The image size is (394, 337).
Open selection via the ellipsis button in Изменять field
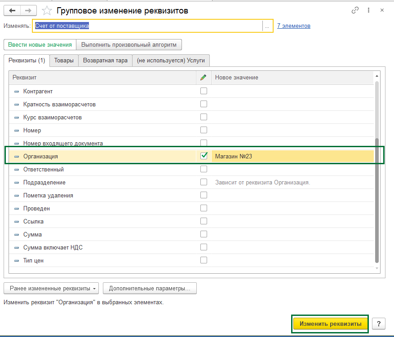click(267, 26)
